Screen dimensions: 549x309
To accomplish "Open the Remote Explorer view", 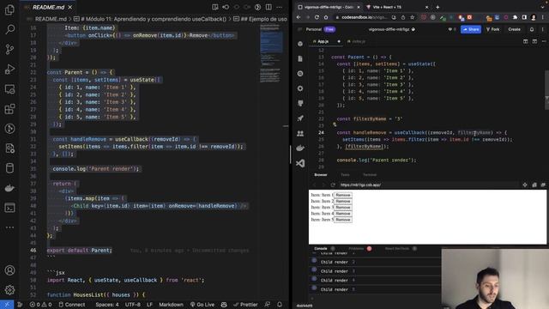I will tap(9, 89).
